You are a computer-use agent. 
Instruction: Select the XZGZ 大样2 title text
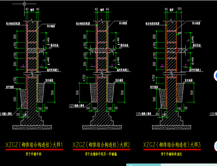(x=101, y=145)
